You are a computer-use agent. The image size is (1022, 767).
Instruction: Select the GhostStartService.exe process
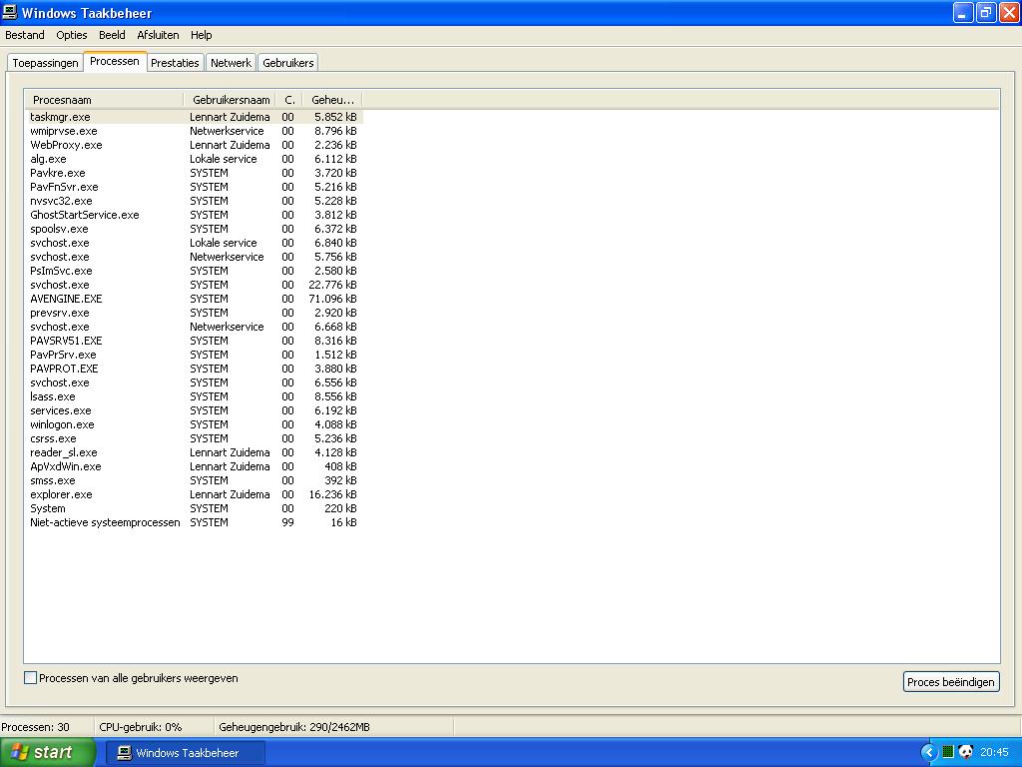tap(195, 215)
